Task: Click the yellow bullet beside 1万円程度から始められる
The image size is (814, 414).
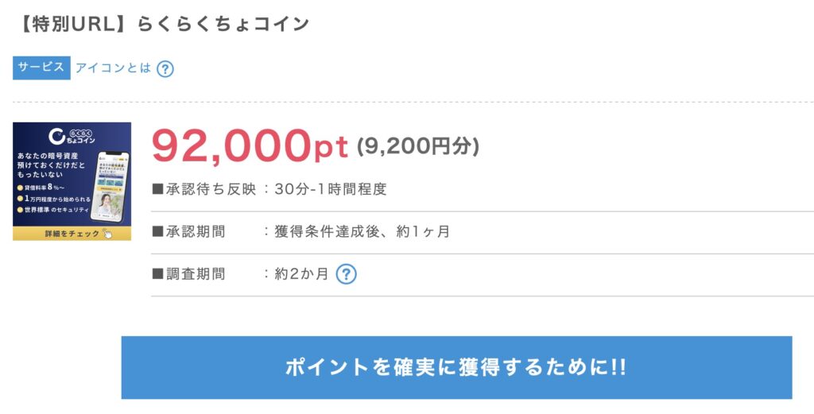Action: (x=20, y=199)
